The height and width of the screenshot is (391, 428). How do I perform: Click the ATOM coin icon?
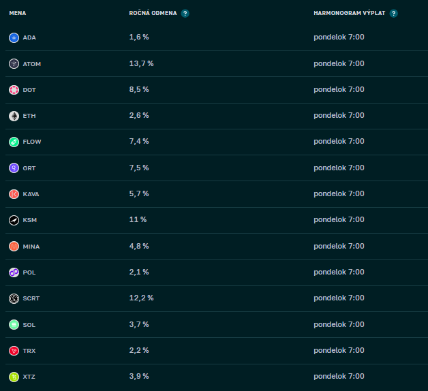tap(14, 63)
